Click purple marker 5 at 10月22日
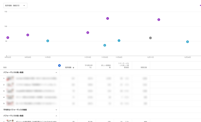Screen dimensions: 201x122 [x=8, y=38]
